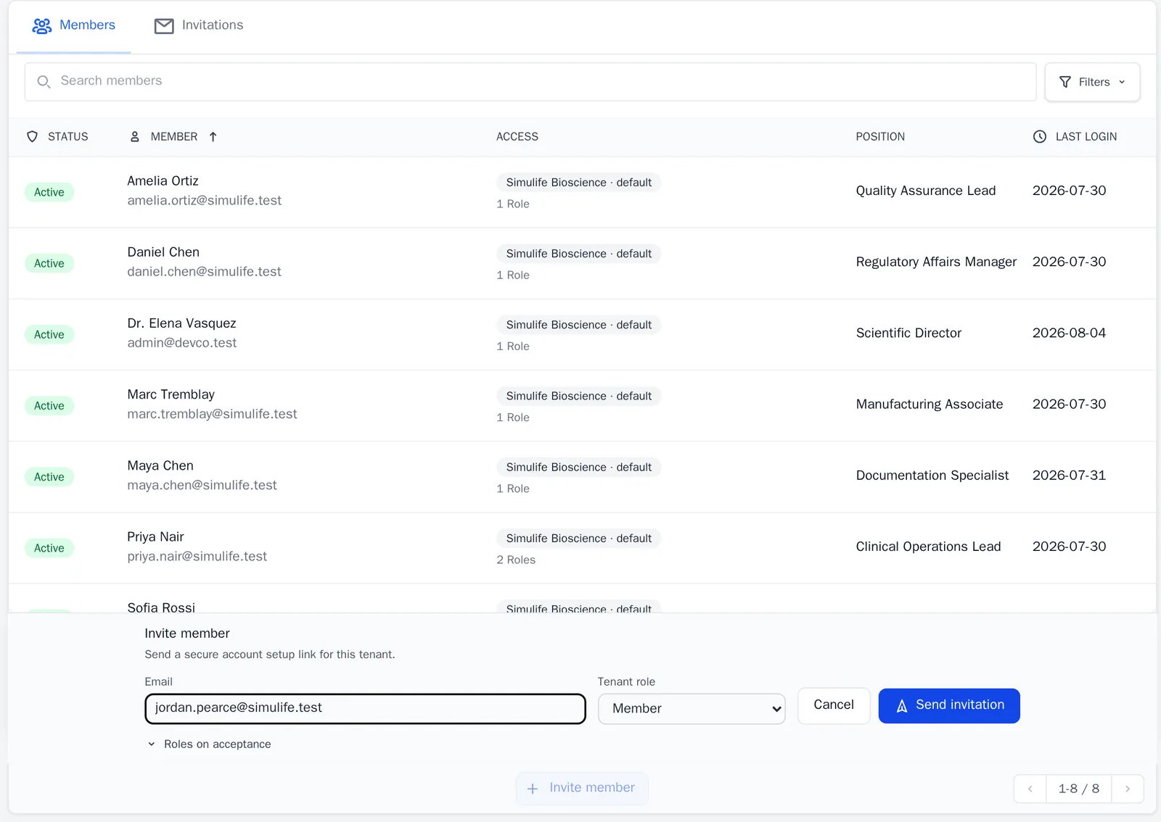
Task: Click Scientific Director position
Action: point(908,333)
